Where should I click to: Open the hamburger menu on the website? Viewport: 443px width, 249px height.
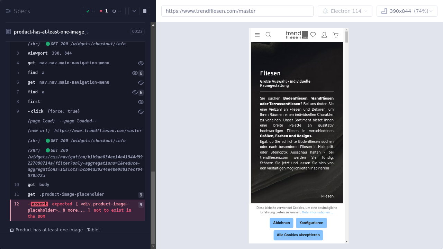pos(257,35)
